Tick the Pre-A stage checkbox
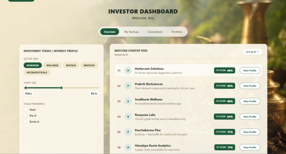The height and width of the screenshot is (154, 286). 26,116
